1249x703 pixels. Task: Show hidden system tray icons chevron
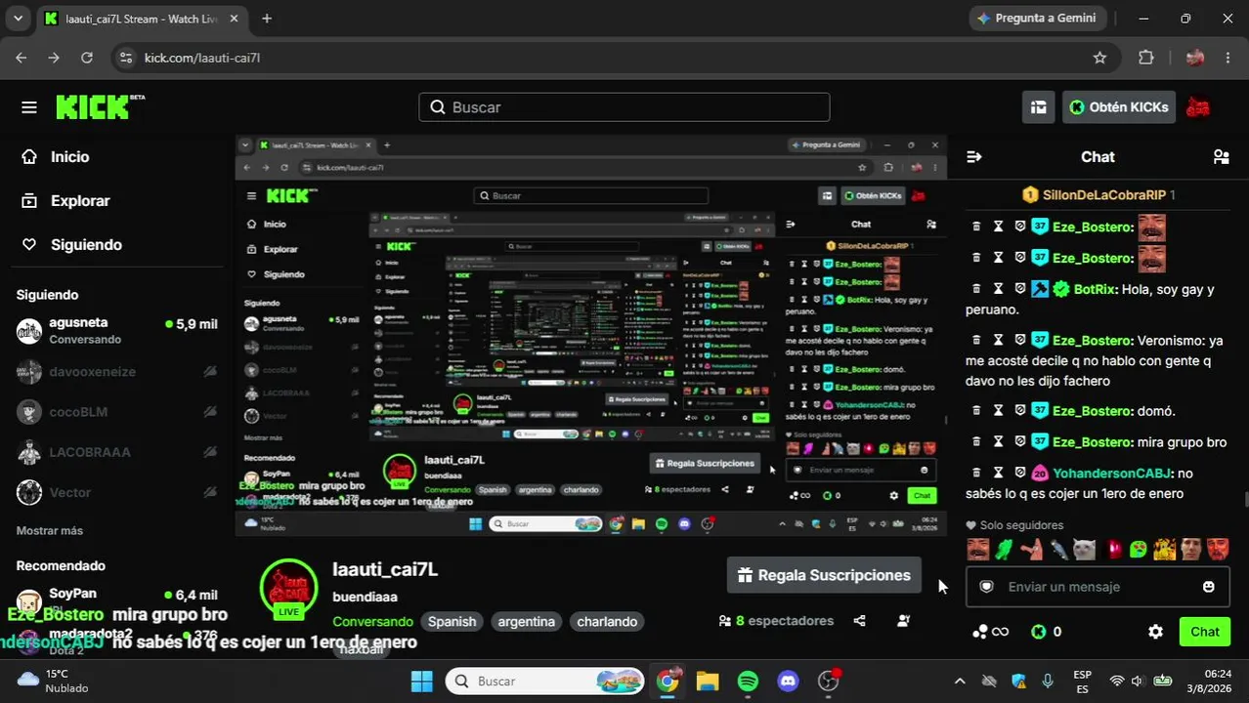(x=960, y=681)
